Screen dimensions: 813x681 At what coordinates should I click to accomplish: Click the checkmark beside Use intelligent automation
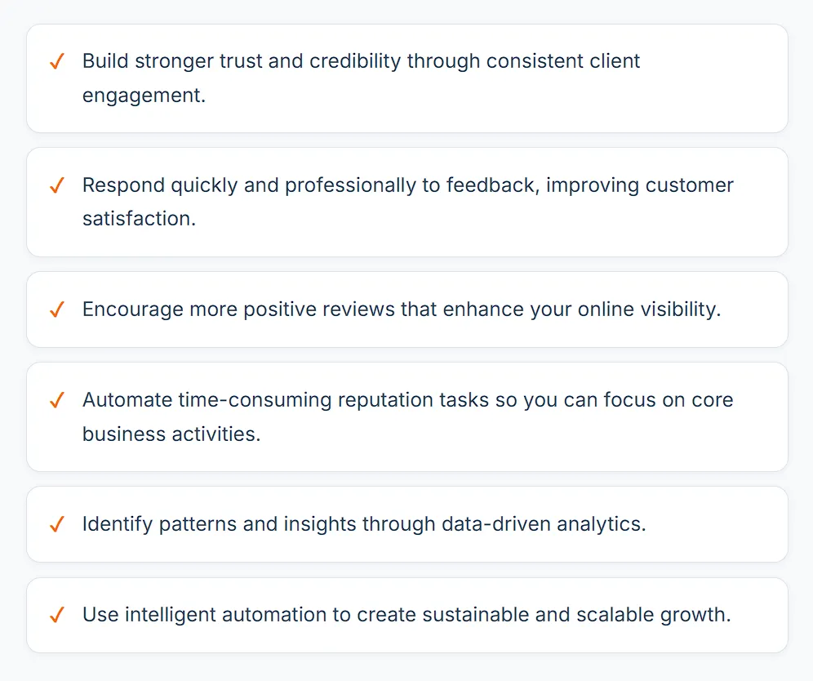tap(57, 615)
